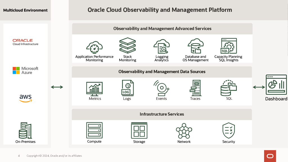Viewport: 288px width, 162px height.
Task: Click the 'On-Premises' label text
Action: [x=25, y=142]
